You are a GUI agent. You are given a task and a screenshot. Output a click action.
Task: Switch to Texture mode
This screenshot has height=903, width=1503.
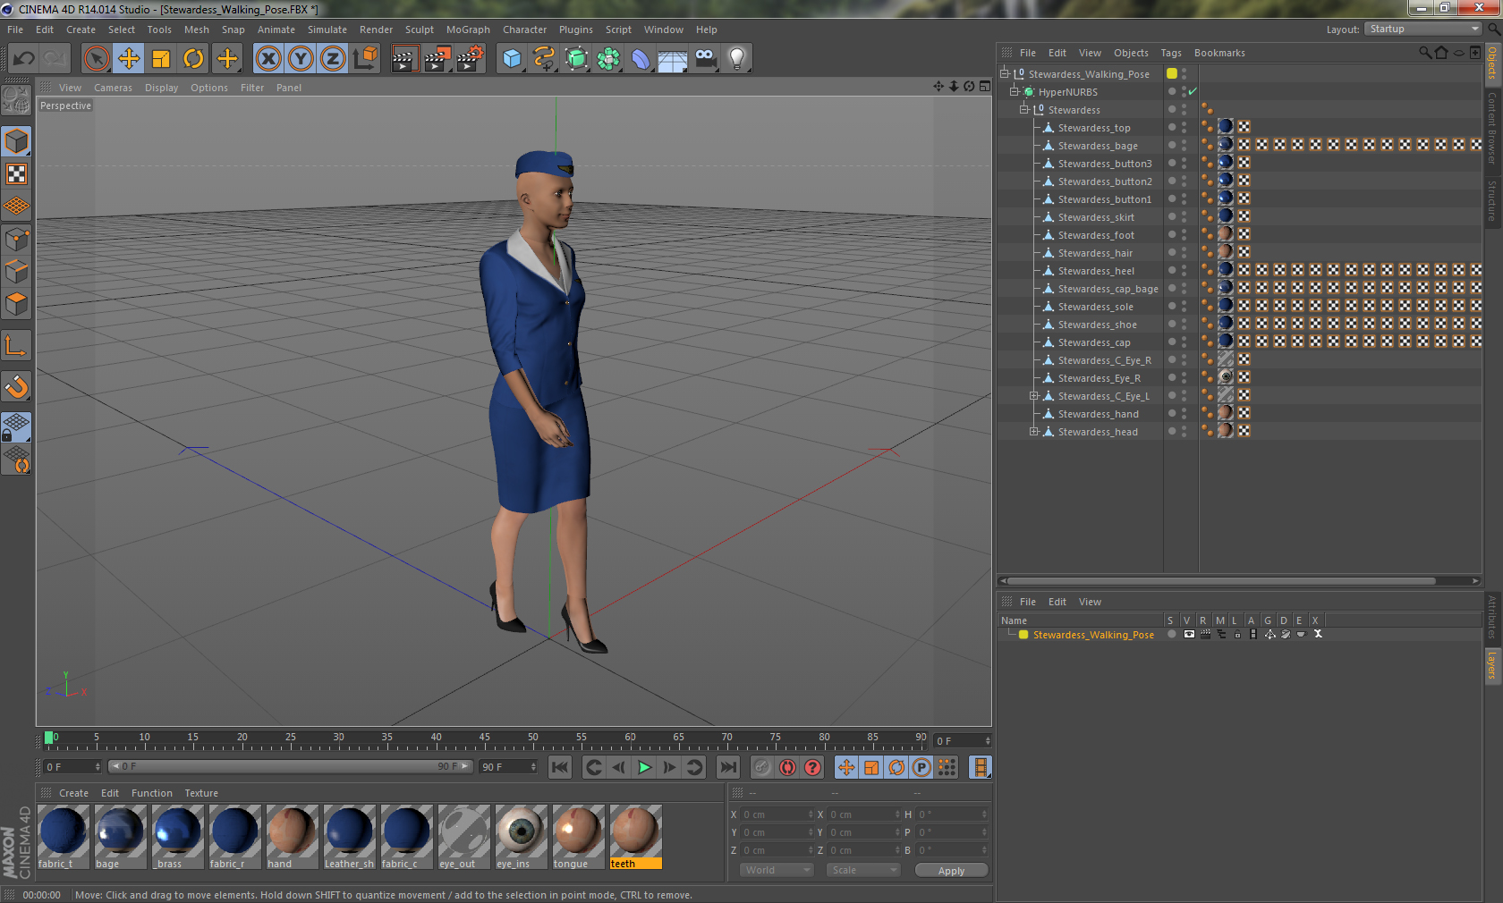coord(16,173)
